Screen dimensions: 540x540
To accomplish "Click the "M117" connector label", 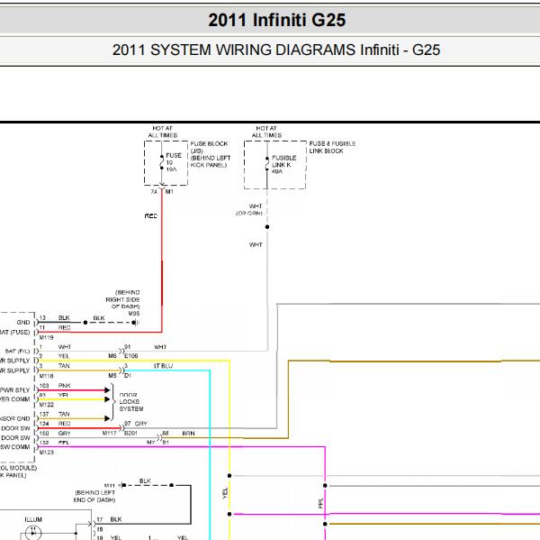I will (x=109, y=433).
